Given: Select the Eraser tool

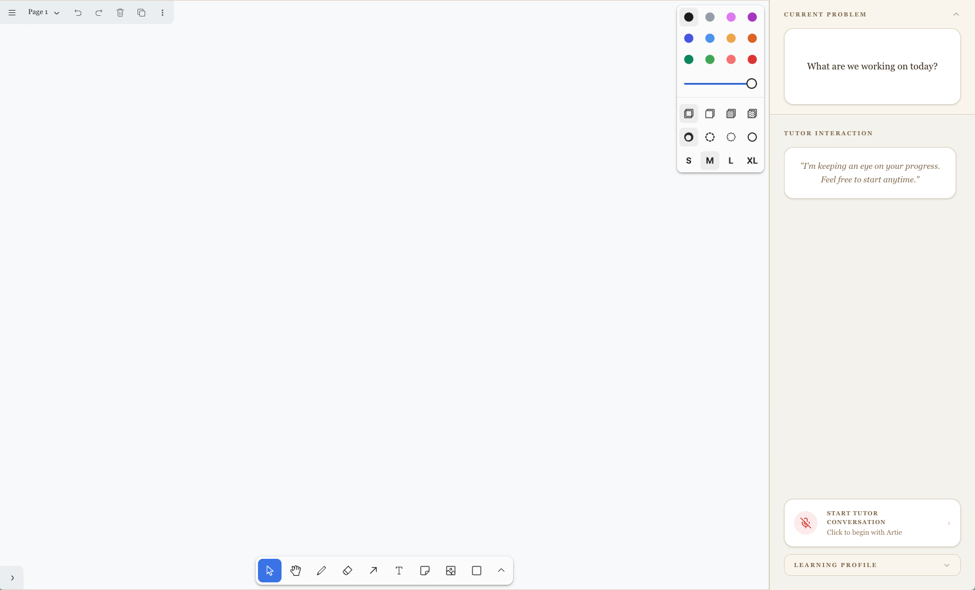Looking at the screenshot, I should [x=347, y=571].
